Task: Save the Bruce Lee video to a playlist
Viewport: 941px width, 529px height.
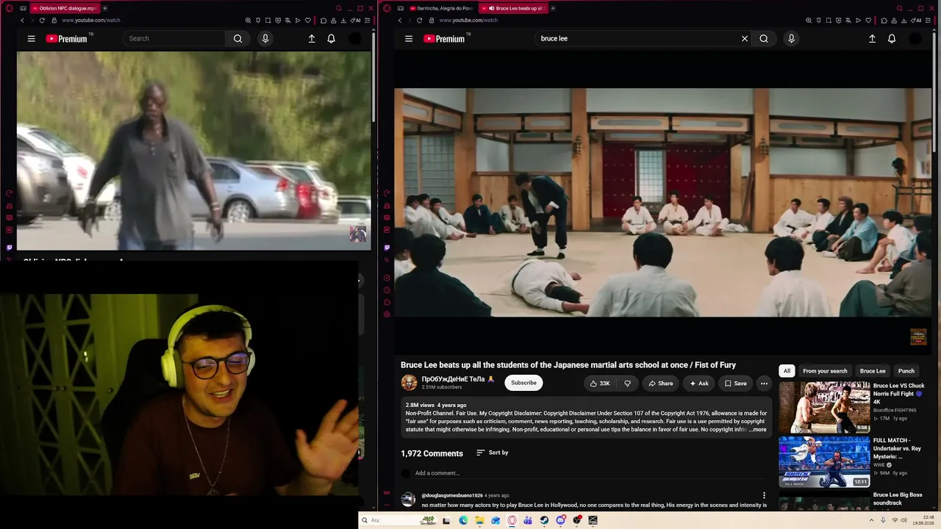Action: coord(735,383)
